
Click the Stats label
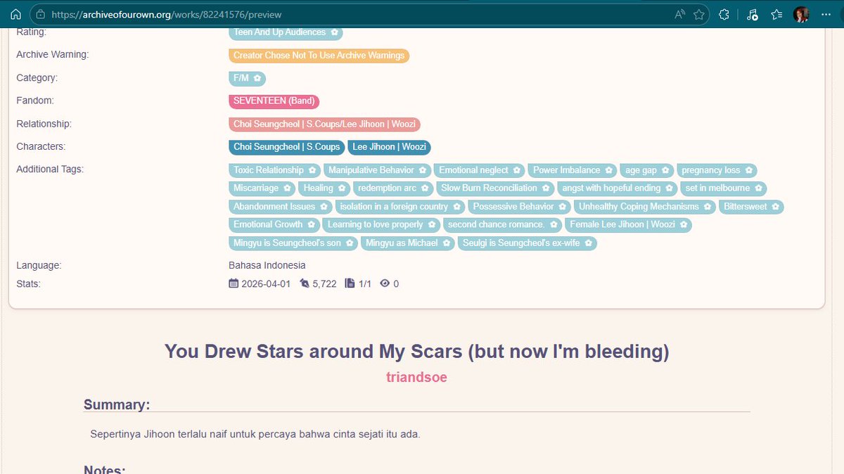(28, 284)
